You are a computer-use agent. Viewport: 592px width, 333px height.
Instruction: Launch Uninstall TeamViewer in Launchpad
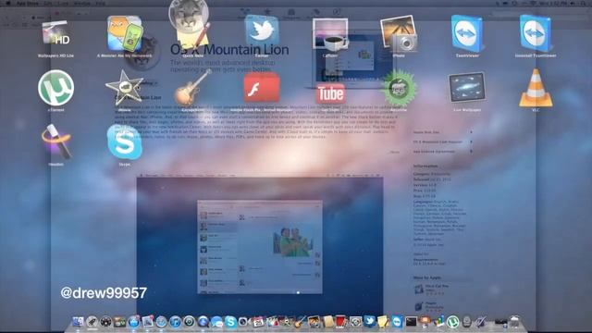[x=536, y=33]
